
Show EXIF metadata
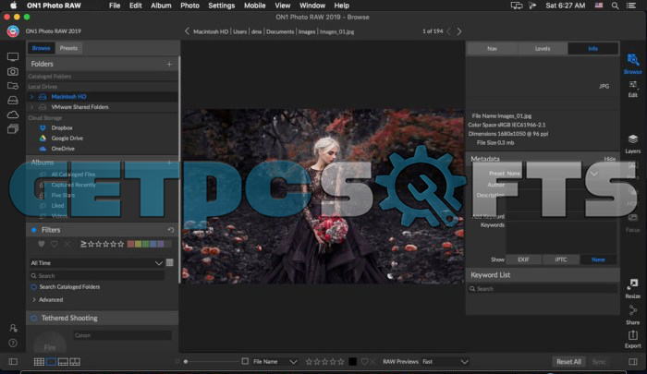click(x=524, y=259)
